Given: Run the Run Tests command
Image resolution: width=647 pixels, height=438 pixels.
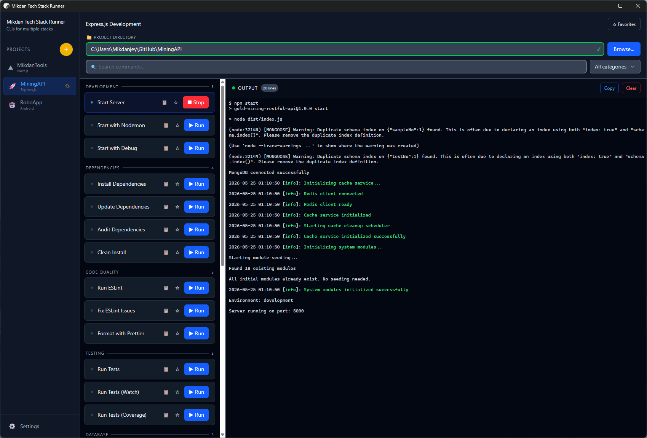Looking at the screenshot, I should pos(196,369).
